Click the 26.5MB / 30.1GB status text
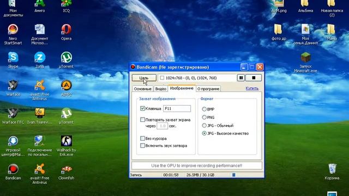The width and height of the screenshot is (349, 196). [200, 175]
